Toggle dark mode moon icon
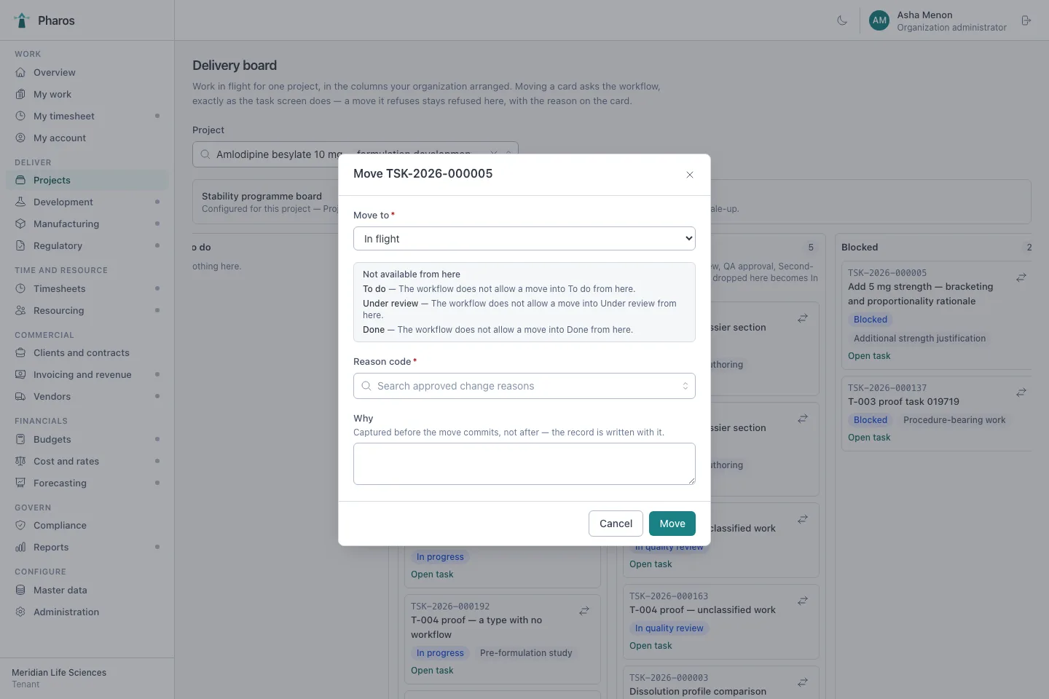The height and width of the screenshot is (699, 1049). [x=842, y=20]
